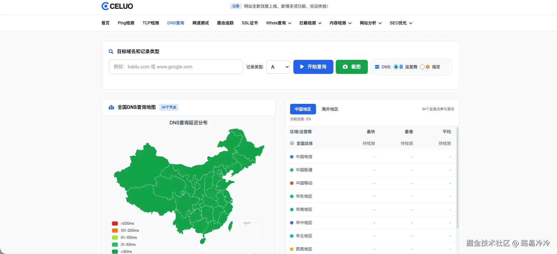Image resolution: width=557 pixels, height=254 pixels.
Task: Click the 最慢 column header
Action: (409, 132)
